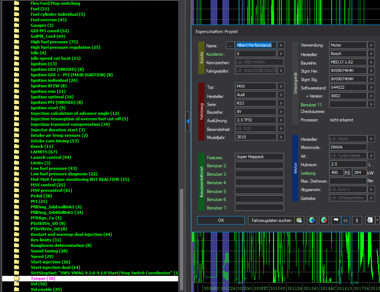Click the OK button
This screenshot has width=380, height=292.
click(x=221, y=220)
